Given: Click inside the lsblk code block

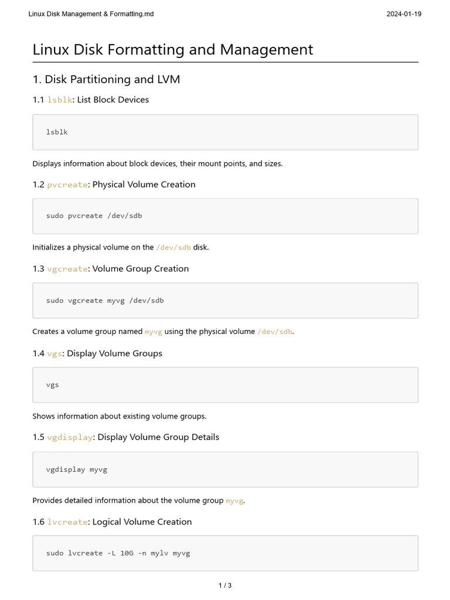Looking at the screenshot, I should coord(225,132).
